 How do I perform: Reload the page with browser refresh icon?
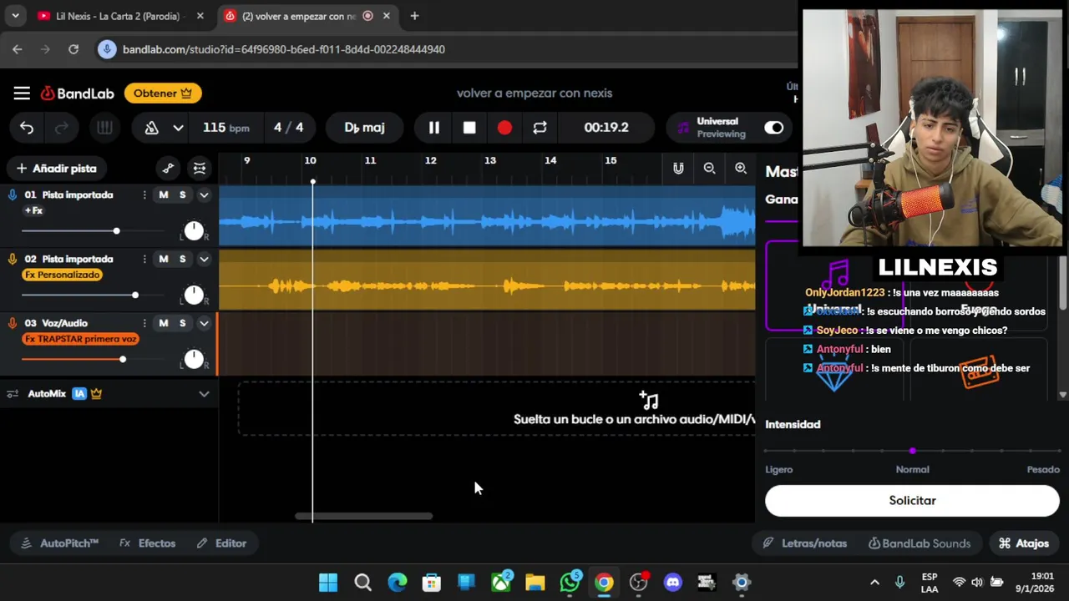click(x=73, y=49)
